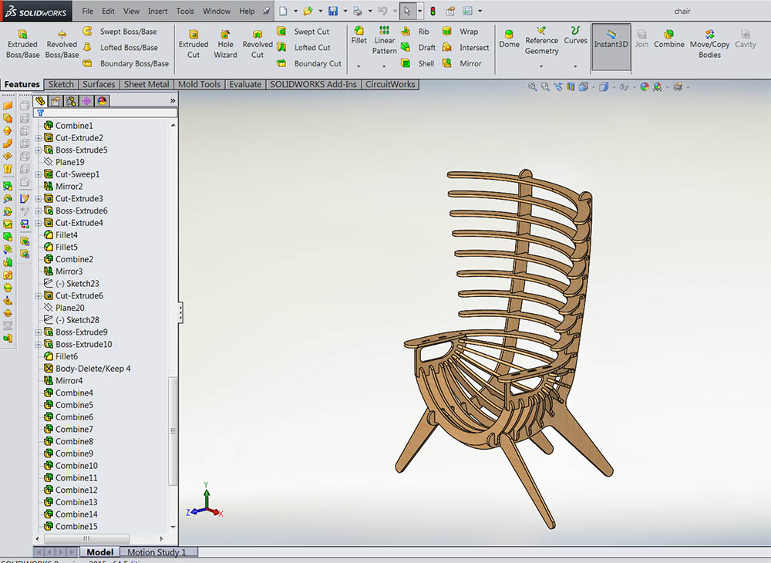Expand the Cut-Extrude6 feature
771x563 pixels.
pos(39,296)
